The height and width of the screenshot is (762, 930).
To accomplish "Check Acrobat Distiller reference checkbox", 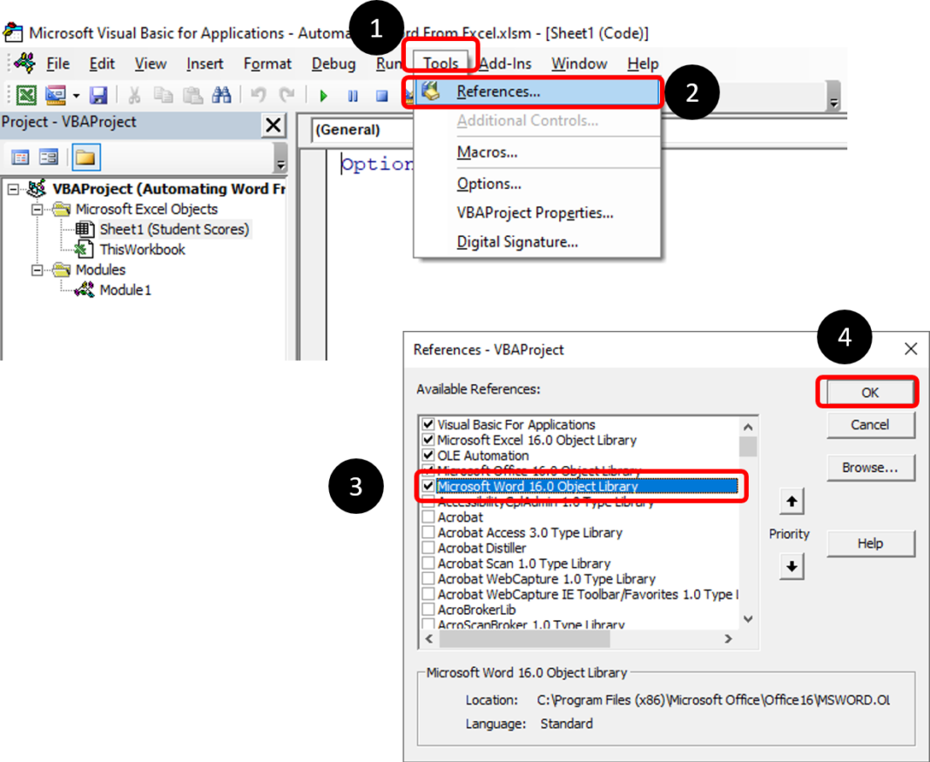I will click(428, 548).
